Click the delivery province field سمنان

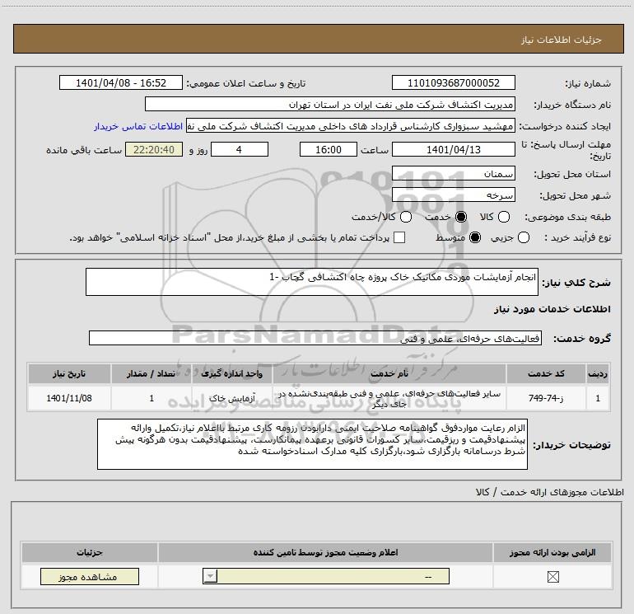(453, 174)
